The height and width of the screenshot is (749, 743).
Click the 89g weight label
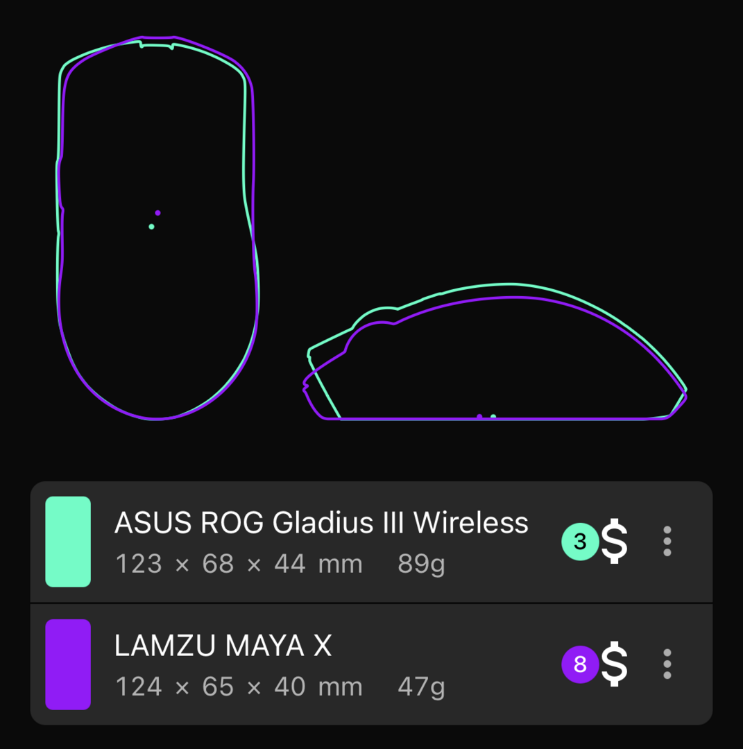pyautogui.click(x=421, y=565)
